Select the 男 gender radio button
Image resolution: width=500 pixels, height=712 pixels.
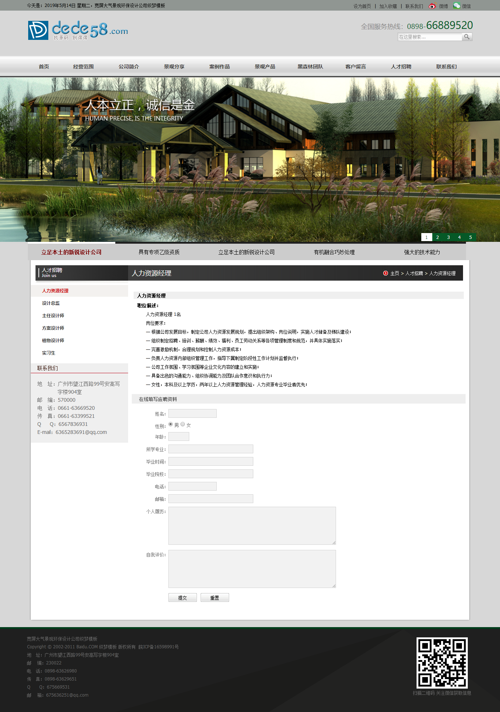tap(171, 424)
